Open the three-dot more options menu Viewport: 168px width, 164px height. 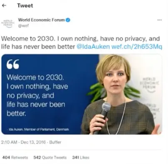point(160,20)
